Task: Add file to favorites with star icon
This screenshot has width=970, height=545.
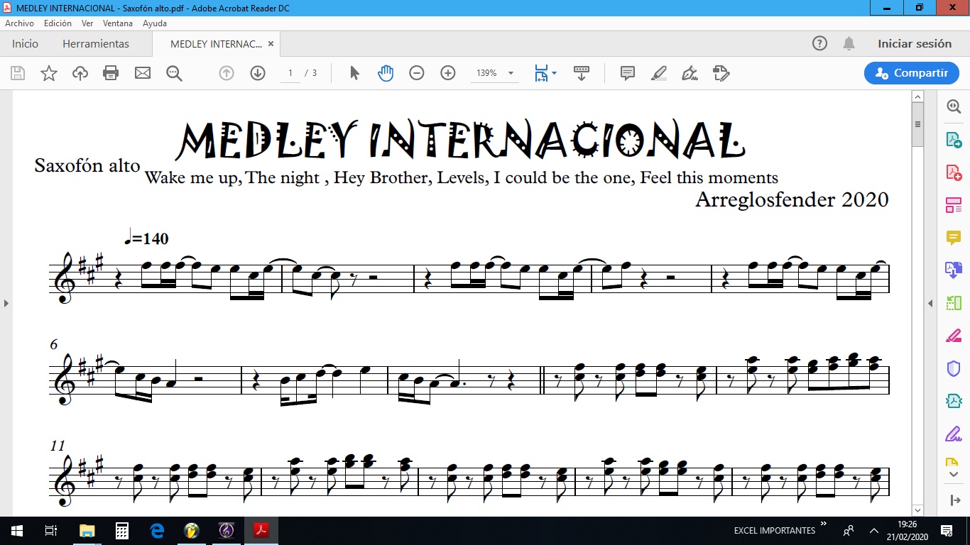Action: [x=49, y=73]
